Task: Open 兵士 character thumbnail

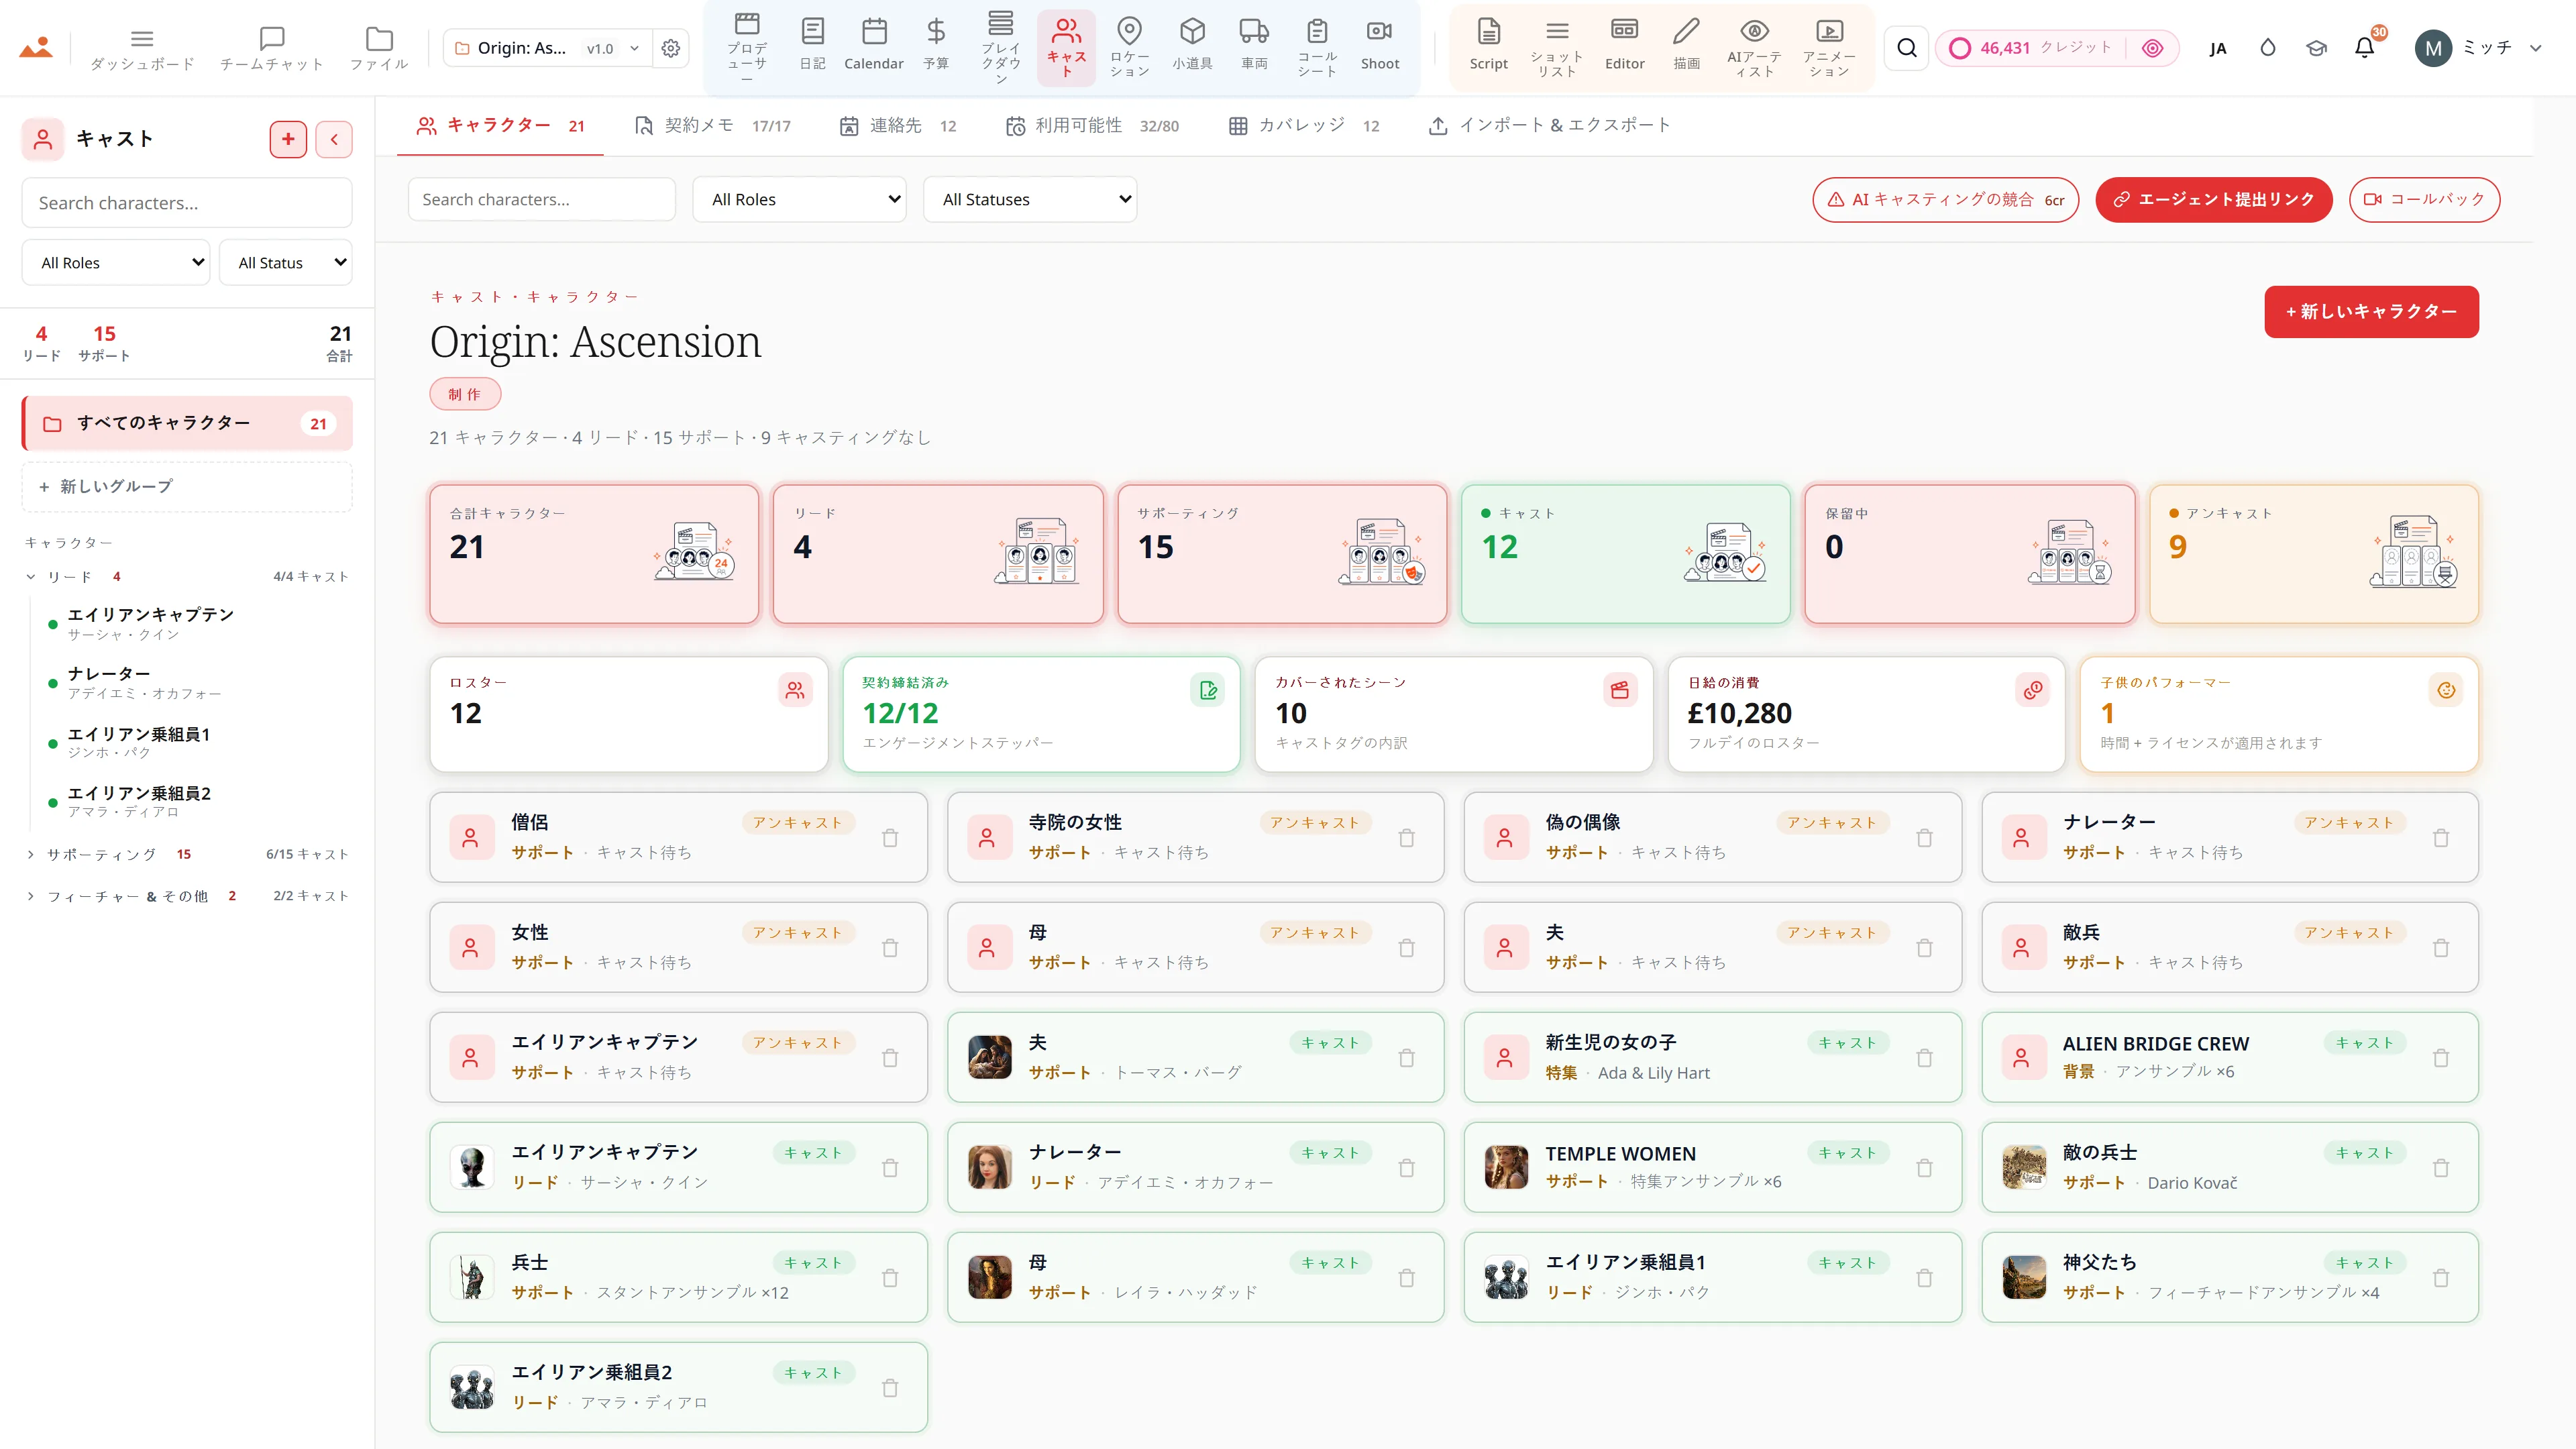Action: pos(471,1277)
